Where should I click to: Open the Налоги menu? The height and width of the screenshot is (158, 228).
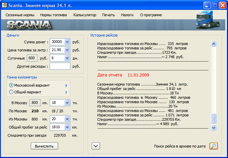(127, 15)
